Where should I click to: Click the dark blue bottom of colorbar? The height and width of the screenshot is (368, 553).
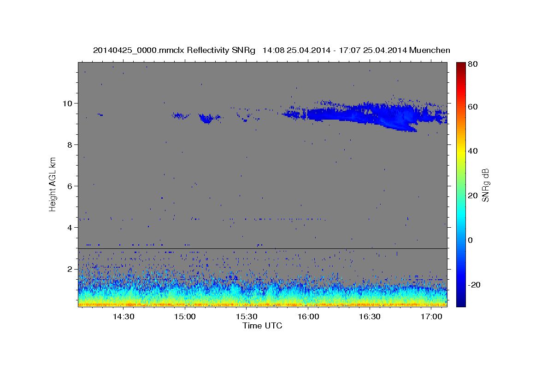(461, 301)
